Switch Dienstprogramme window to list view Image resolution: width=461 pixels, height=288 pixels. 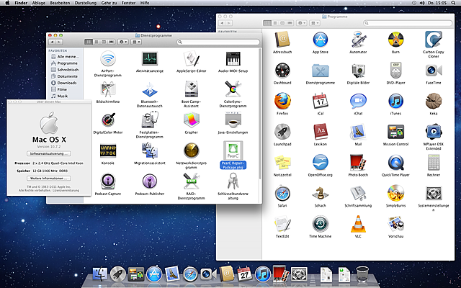(x=96, y=42)
